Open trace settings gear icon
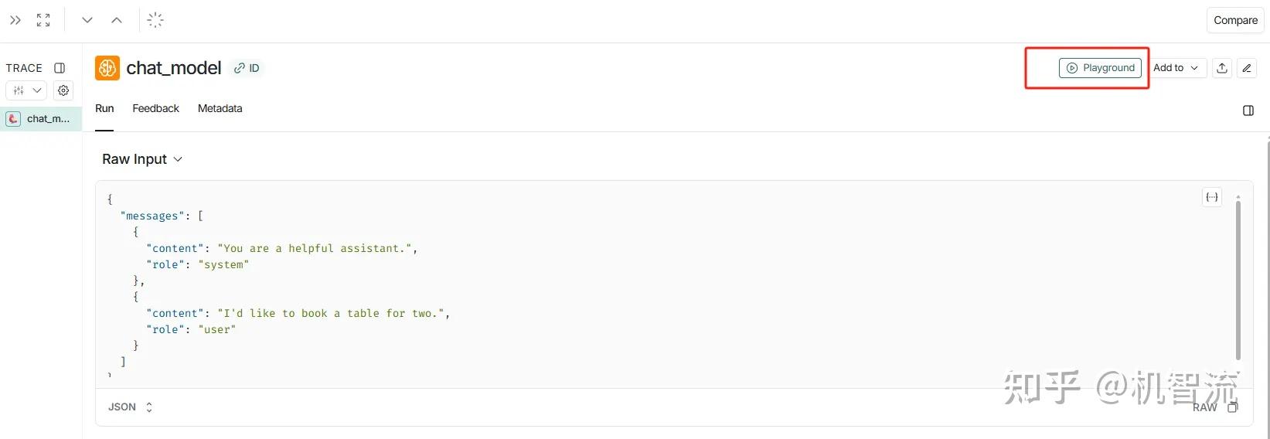This screenshot has width=1270, height=439. [63, 90]
